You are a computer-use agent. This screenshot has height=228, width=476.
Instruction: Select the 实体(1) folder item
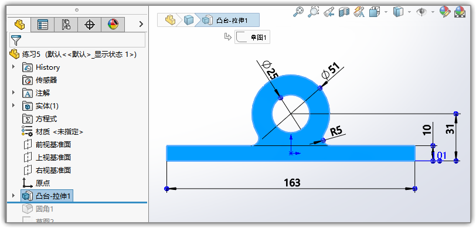pos(40,106)
